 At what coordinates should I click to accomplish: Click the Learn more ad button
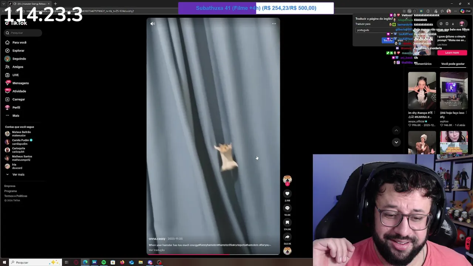coord(452,53)
